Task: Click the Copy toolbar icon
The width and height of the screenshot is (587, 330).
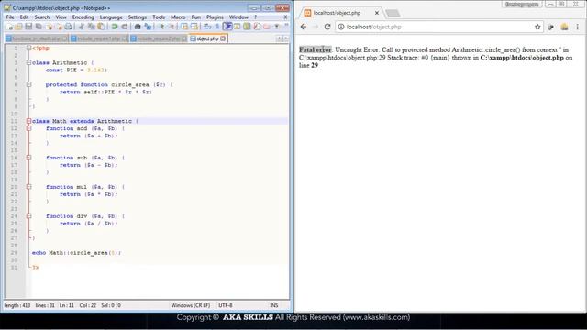Action: 92,27
